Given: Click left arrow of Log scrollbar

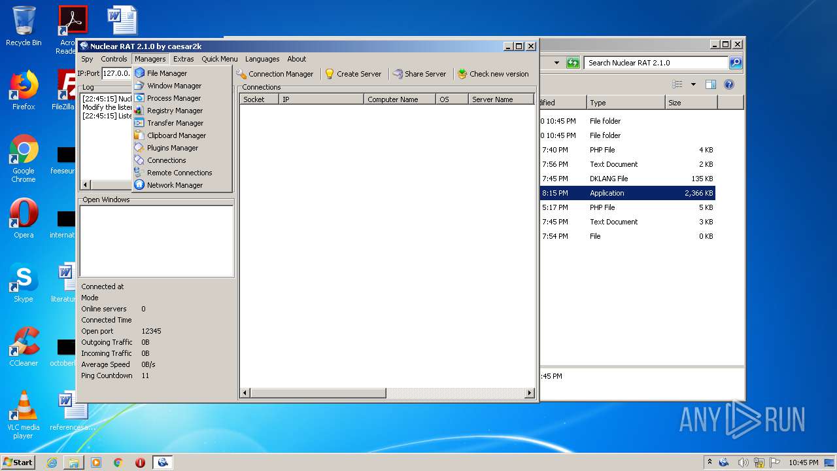Looking at the screenshot, I should click(x=85, y=185).
